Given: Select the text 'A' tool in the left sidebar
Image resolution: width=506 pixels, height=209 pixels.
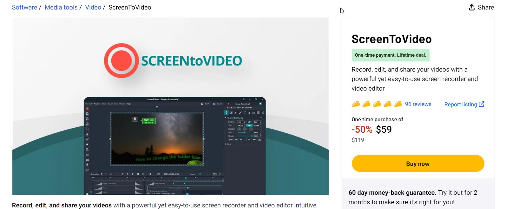Looking at the screenshot, I should coord(87,134).
